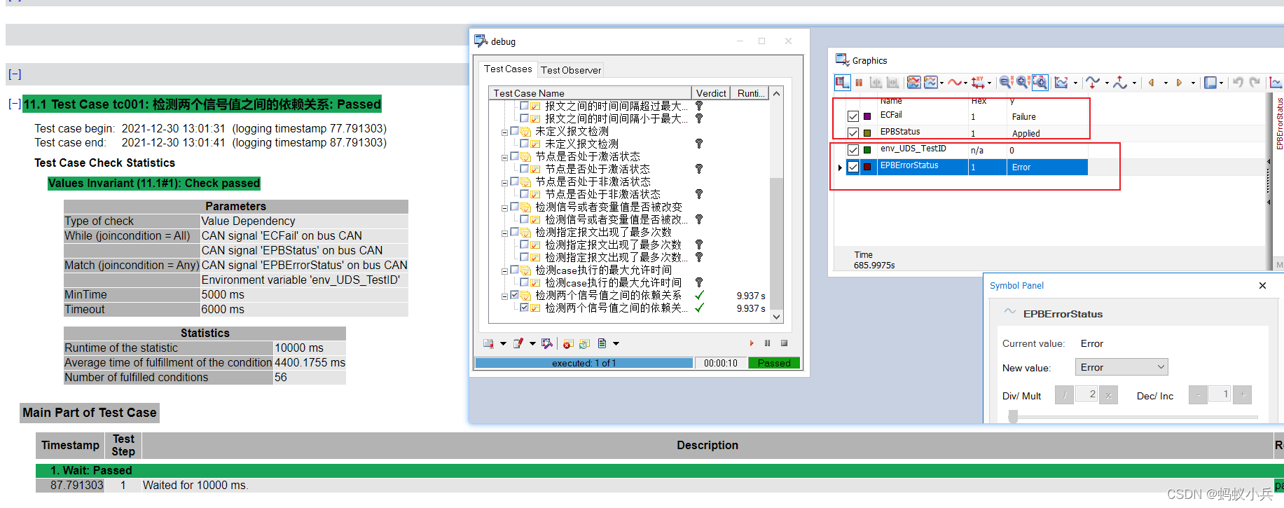Click the env_UDS_TestID green color swatch

(x=867, y=150)
